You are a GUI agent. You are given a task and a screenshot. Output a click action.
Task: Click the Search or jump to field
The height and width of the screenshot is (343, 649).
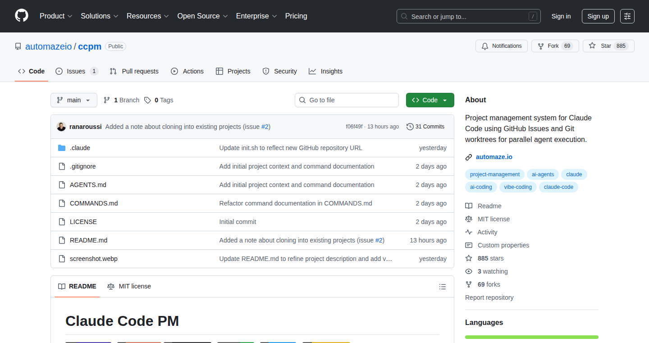point(469,16)
